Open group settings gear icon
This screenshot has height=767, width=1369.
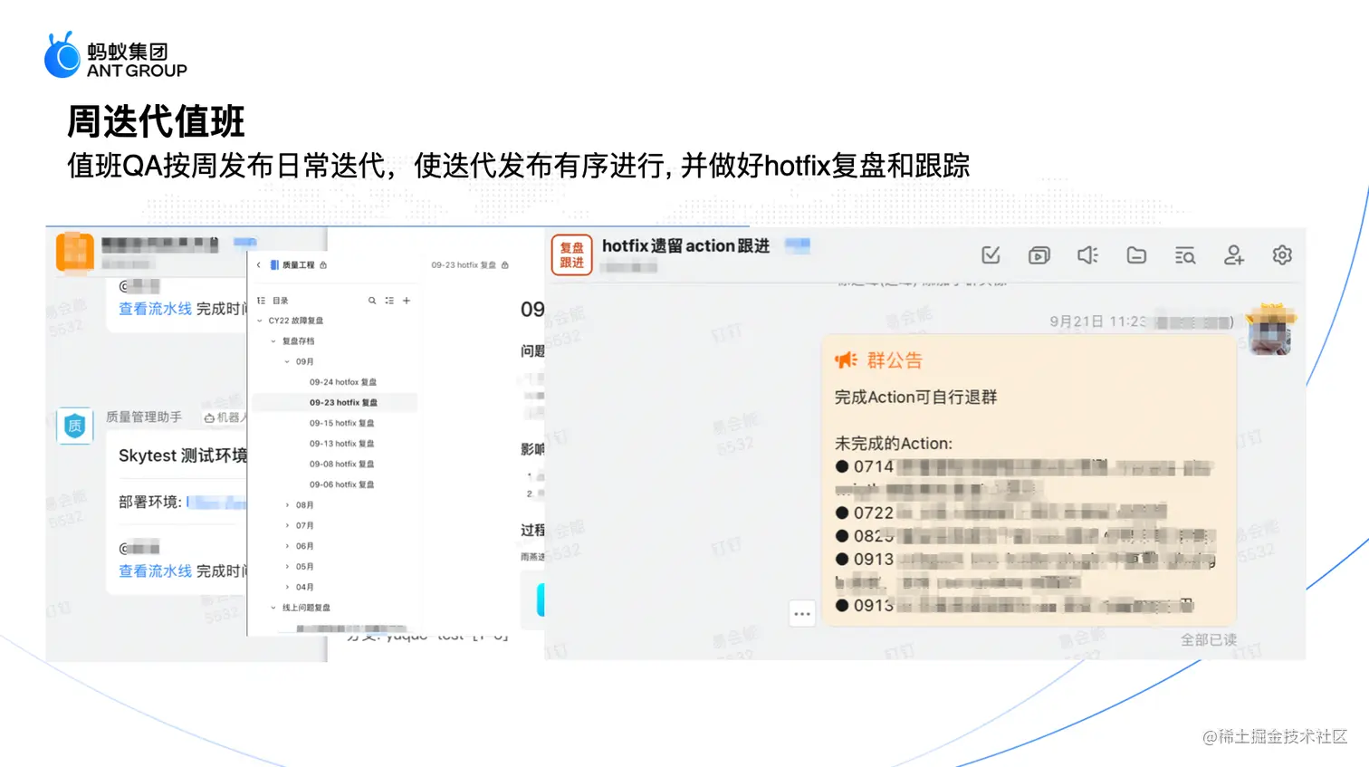(x=1282, y=255)
